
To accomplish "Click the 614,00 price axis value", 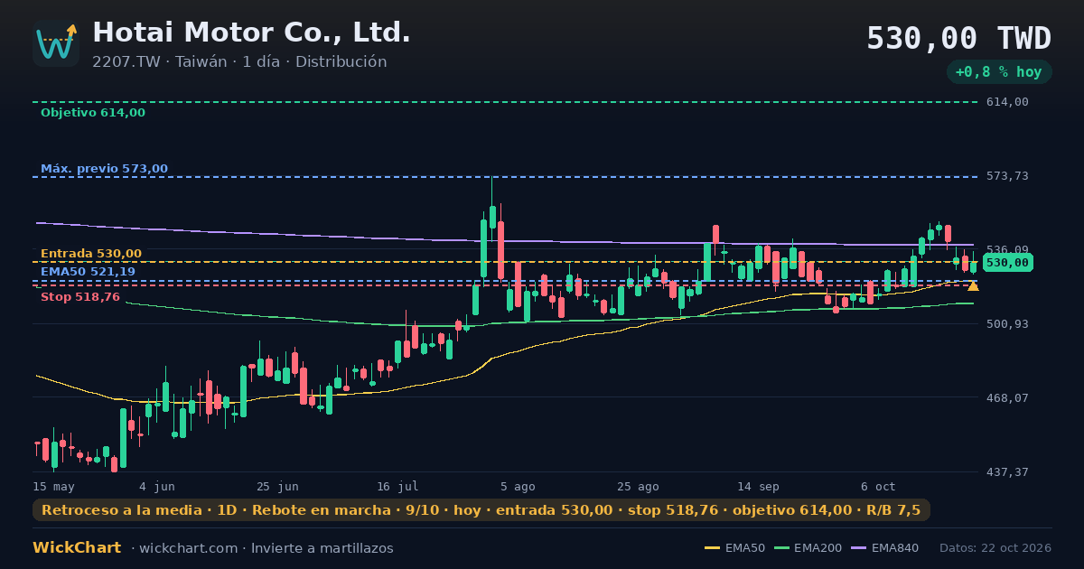I will click(x=1007, y=102).
